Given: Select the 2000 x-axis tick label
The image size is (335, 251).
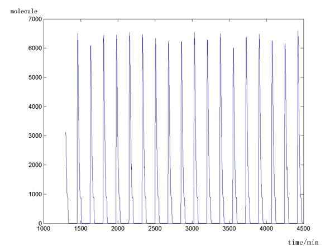Looking at the screenshot, I should click(117, 229).
